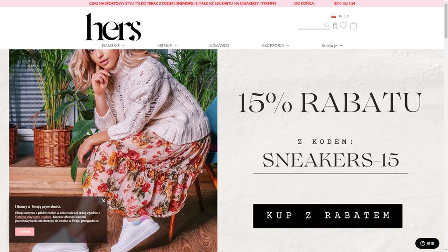Click the Zamknij cookie button
The width and height of the screenshot is (448, 252).
25,231
